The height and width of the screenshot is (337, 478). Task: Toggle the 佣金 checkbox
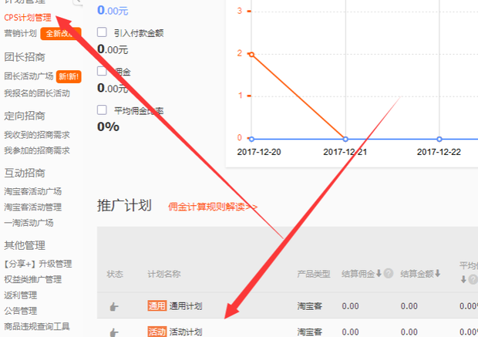click(x=102, y=71)
